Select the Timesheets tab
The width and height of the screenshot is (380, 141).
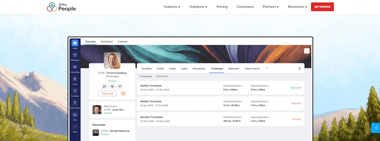217,69
